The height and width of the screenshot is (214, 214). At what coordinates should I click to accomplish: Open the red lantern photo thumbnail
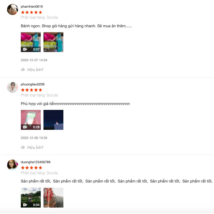pyautogui.click(x=53, y=197)
